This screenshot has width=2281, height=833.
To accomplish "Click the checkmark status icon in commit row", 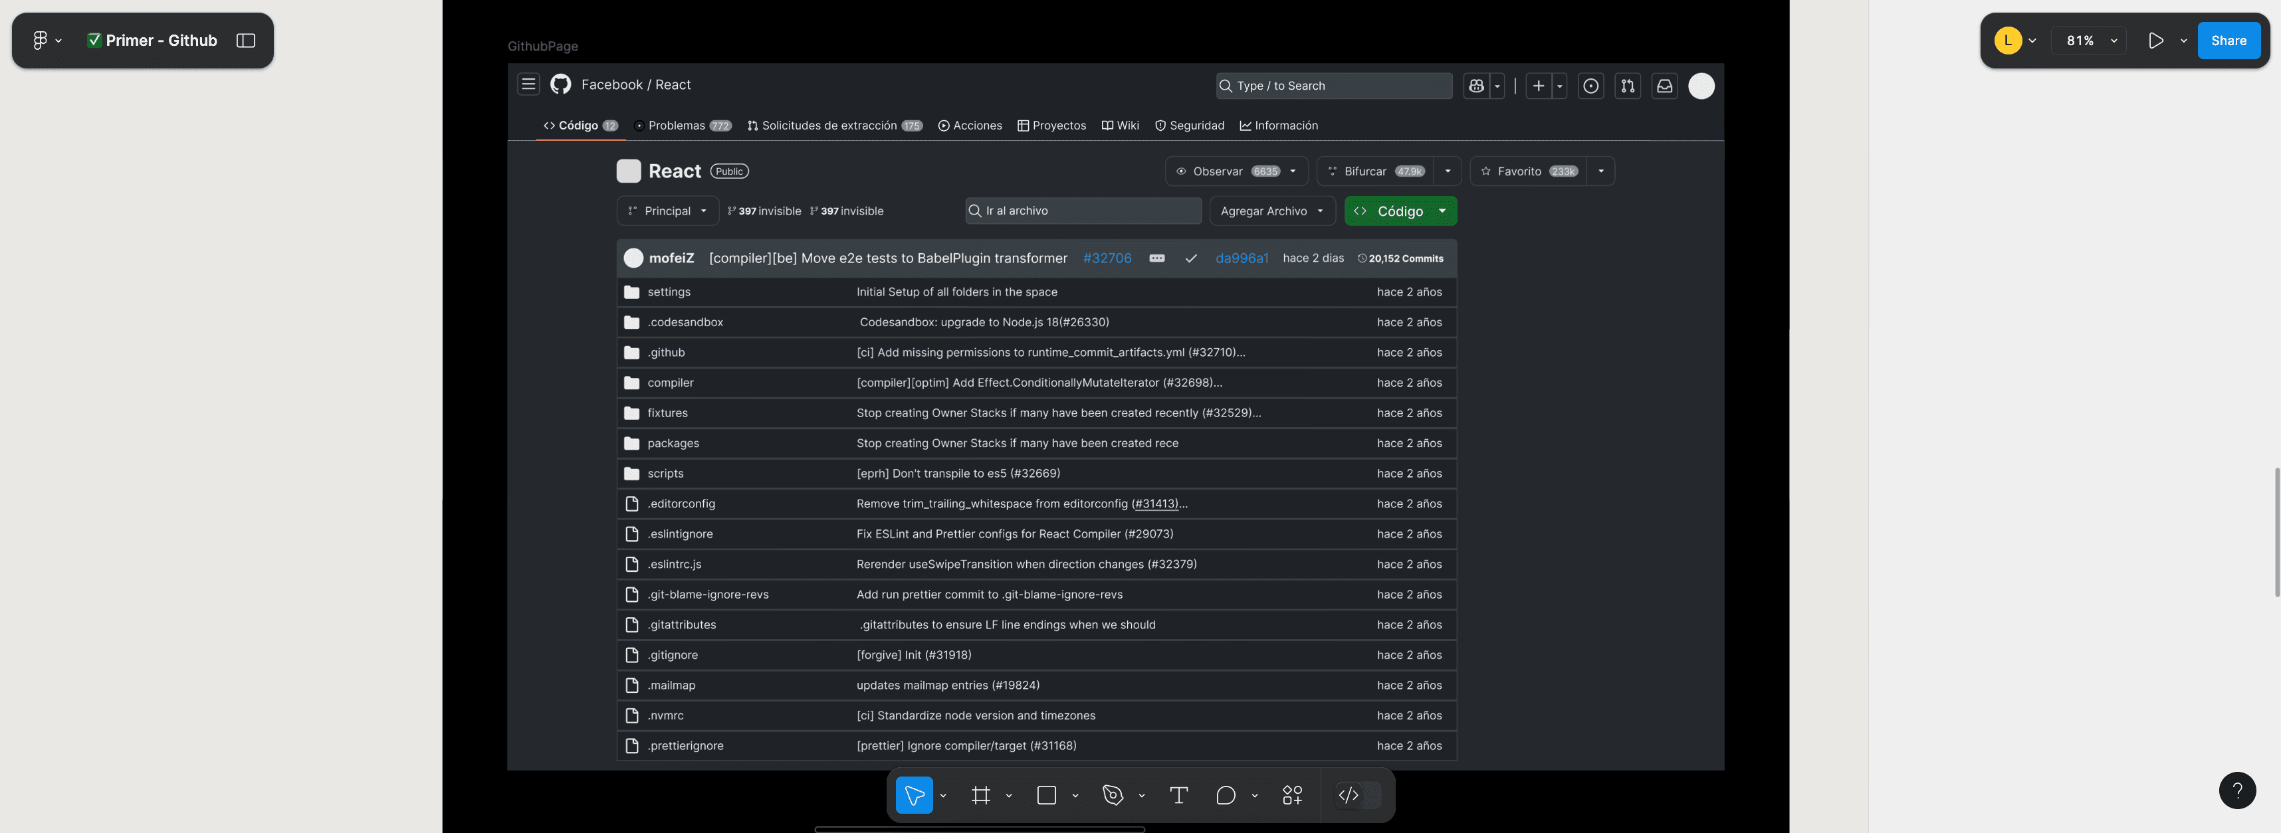I will click(1191, 258).
